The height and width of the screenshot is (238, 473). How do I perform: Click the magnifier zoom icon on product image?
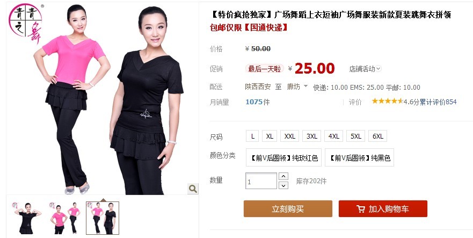point(193,189)
